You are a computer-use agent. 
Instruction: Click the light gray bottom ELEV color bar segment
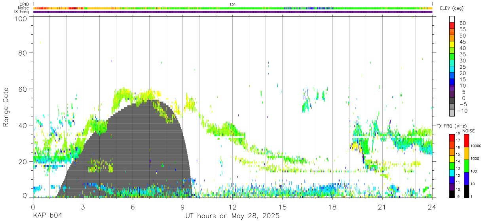click(x=452, y=113)
